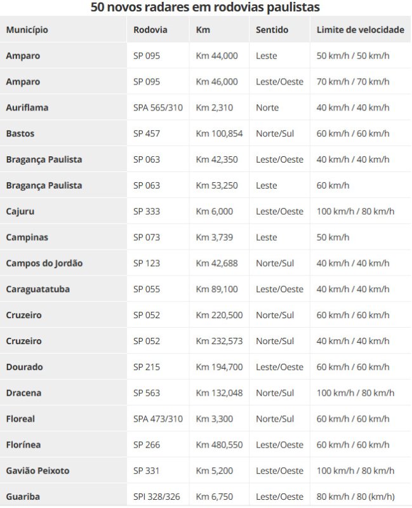The height and width of the screenshot is (508, 412).
Task: Click the Km 480,550 cell
Action: click(x=219, y=445)
